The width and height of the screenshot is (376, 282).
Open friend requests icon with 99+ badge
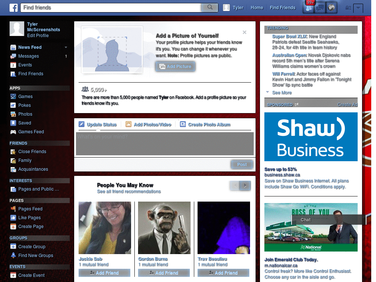pos(308,8)
